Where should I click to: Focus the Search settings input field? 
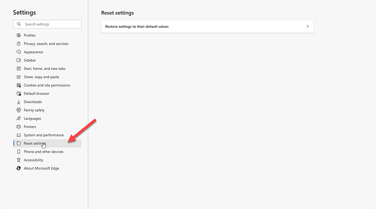tap(47, 24)
